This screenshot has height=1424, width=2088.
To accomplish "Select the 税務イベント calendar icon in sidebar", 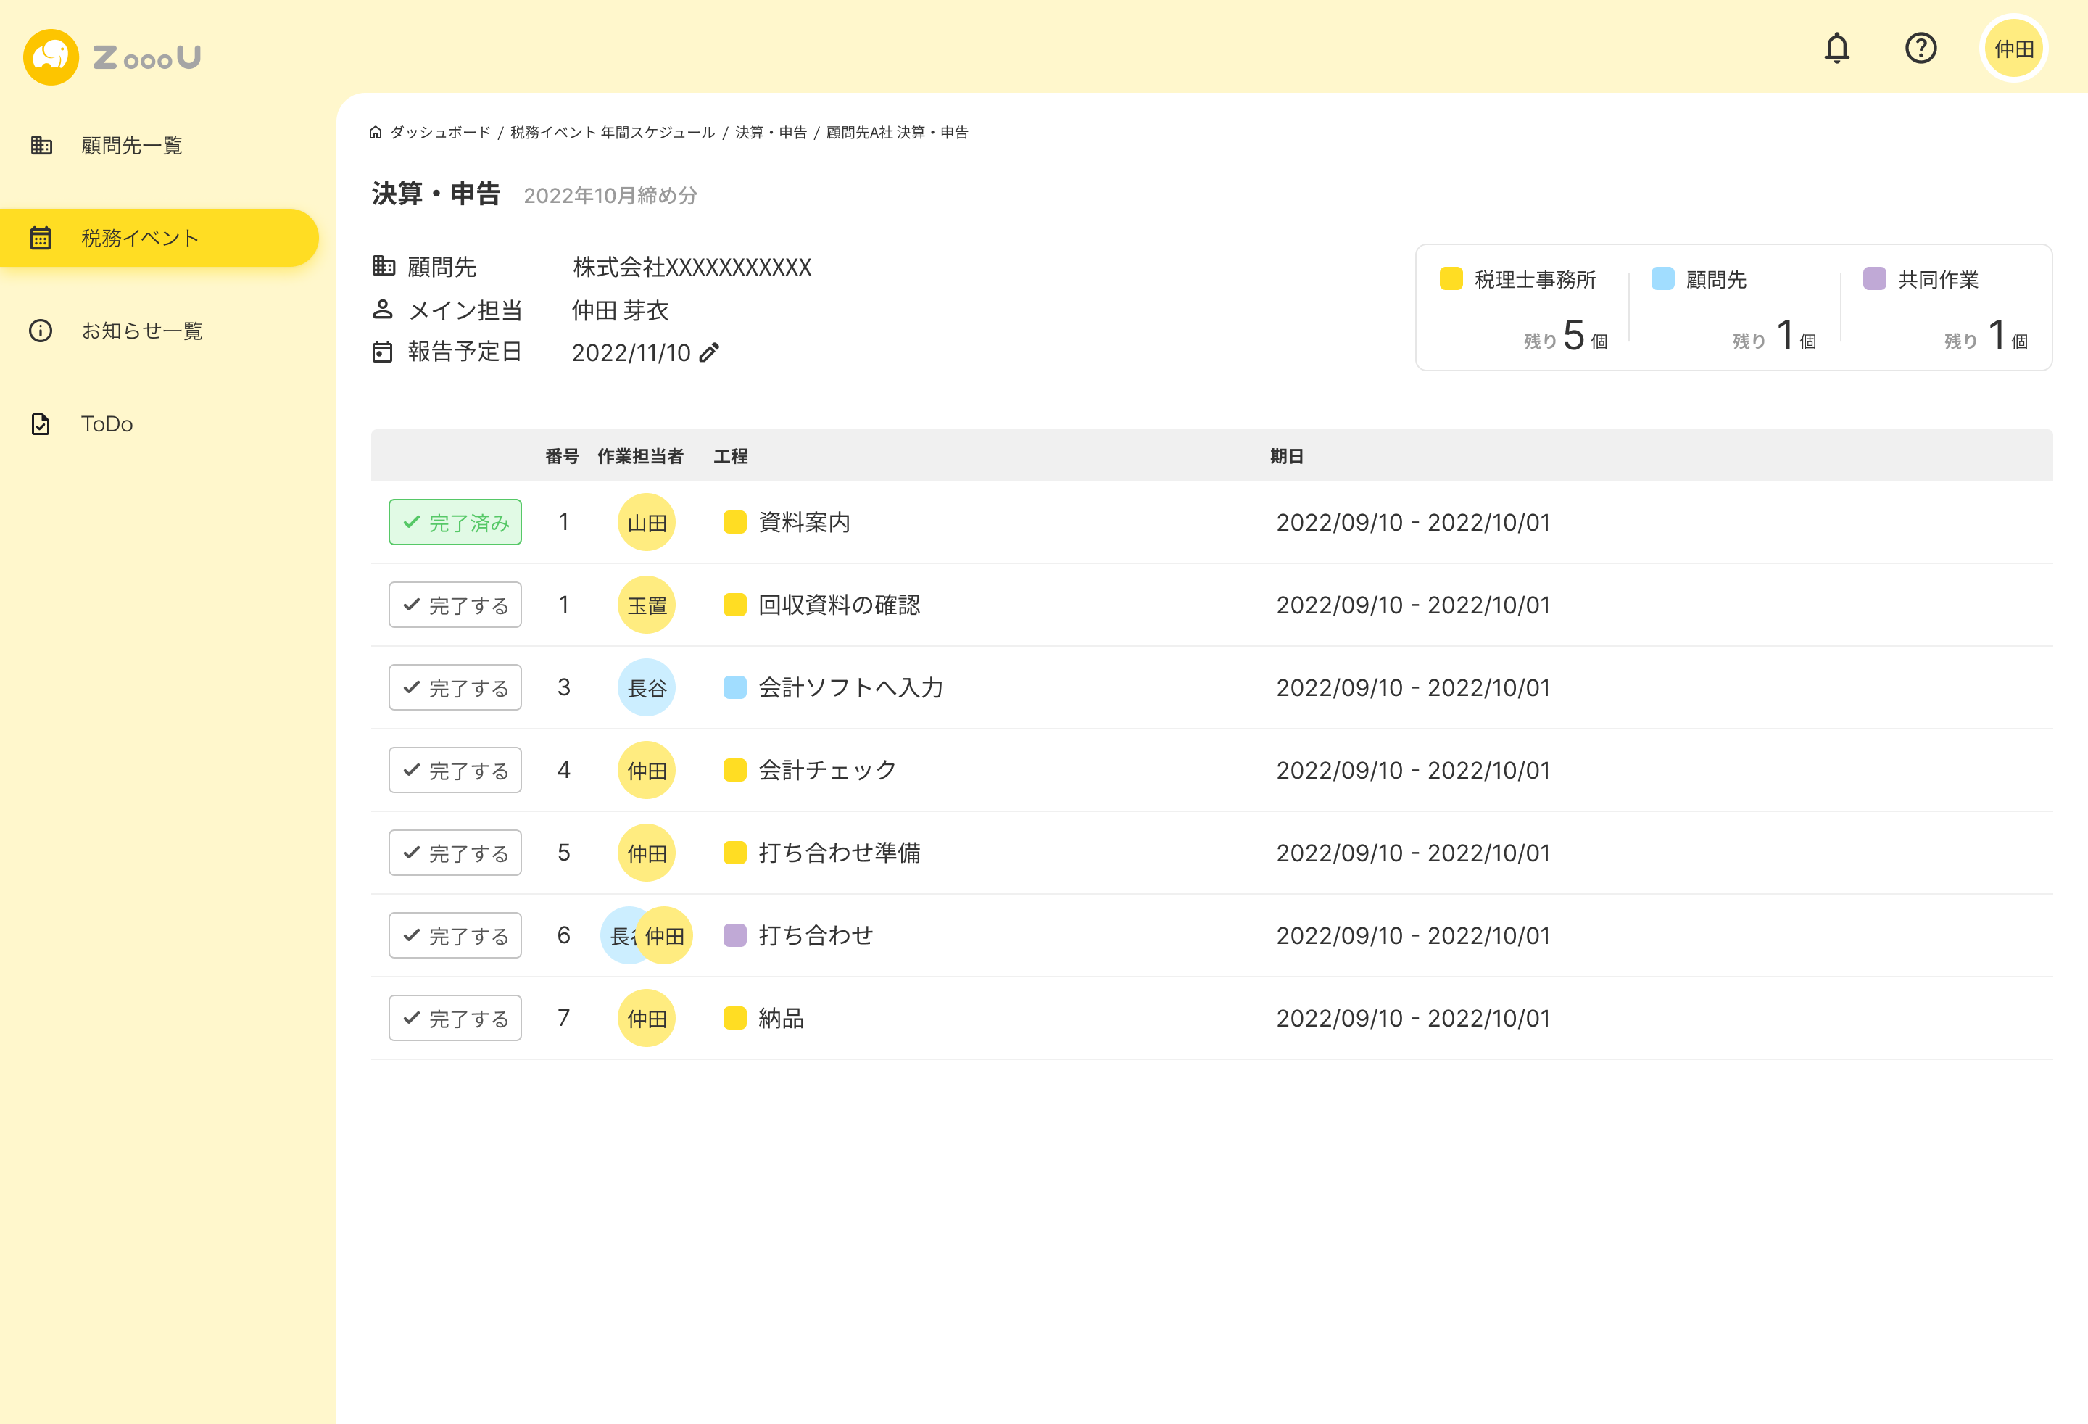I will (x=41, y=237).
